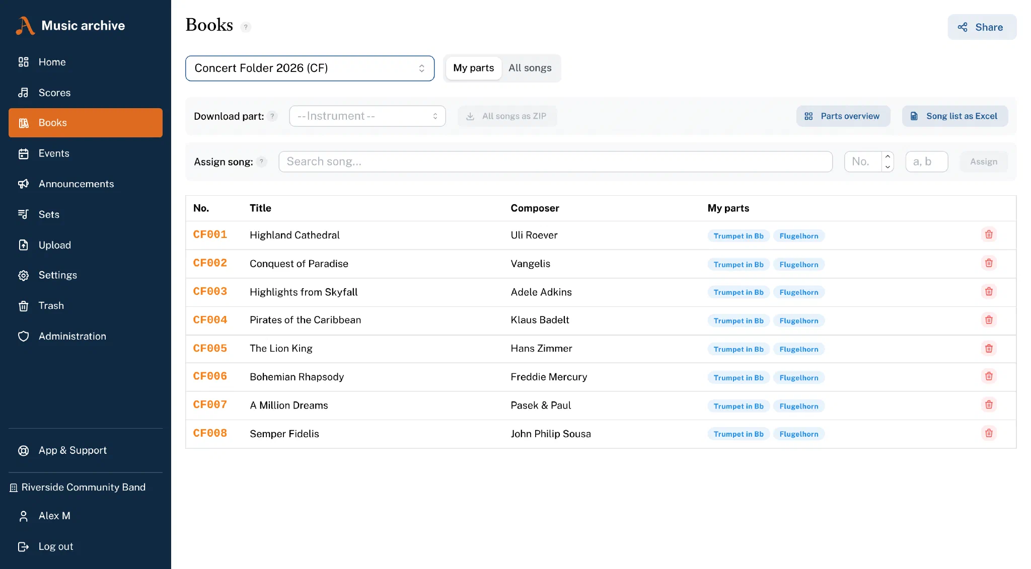Open song number CF007
Viewport: 1031px width, 569px height.
coord(210,405)
